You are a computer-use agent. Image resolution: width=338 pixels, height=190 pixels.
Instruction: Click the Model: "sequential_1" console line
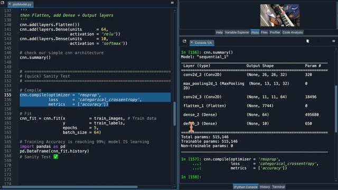click(x=204, y=57)
